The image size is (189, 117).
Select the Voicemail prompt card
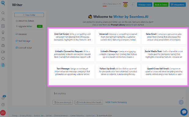point(118,37)
